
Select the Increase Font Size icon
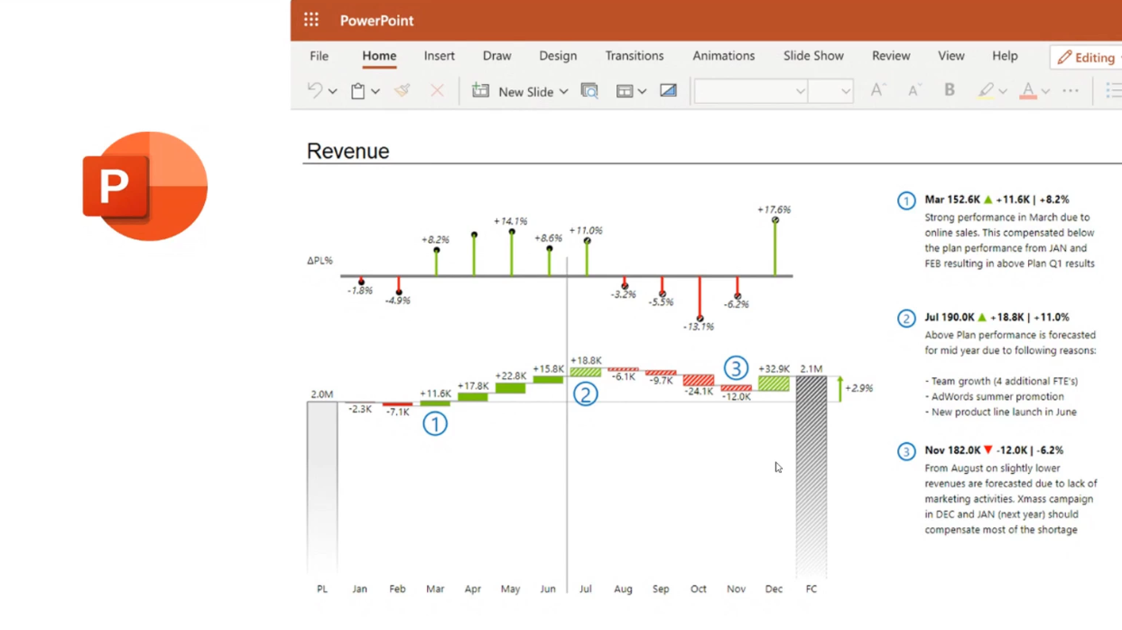[877, 90]
